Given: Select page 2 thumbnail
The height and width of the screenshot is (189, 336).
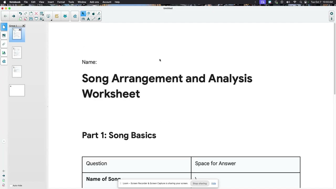Looking at the screenshot, I should click(17, 53).
